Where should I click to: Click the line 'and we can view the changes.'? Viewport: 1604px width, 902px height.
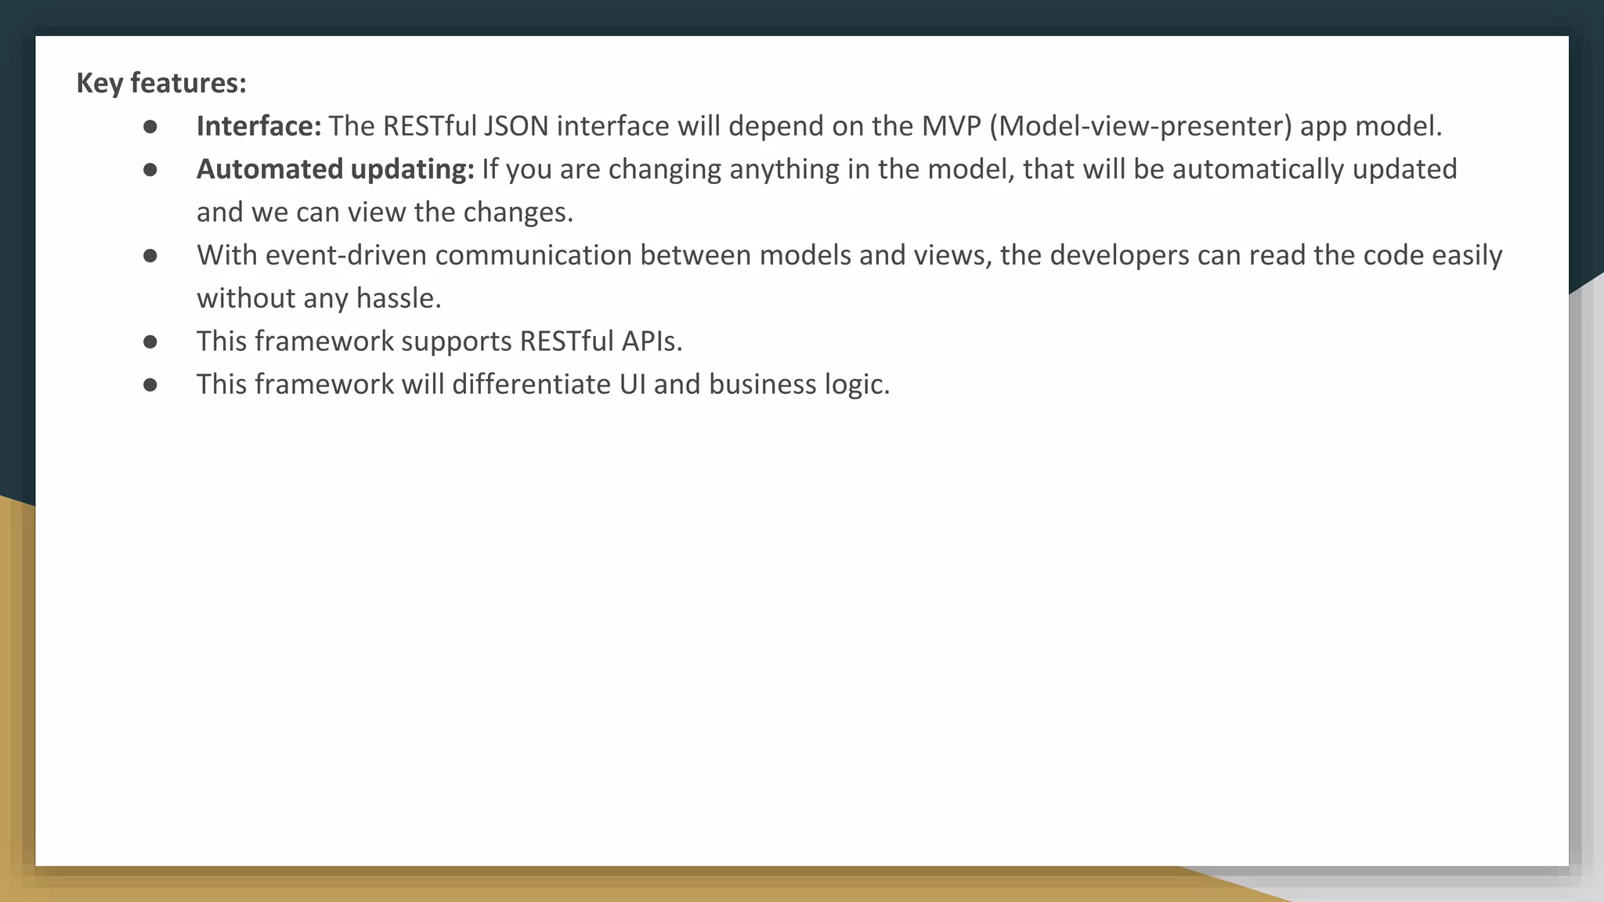point(385,212)
